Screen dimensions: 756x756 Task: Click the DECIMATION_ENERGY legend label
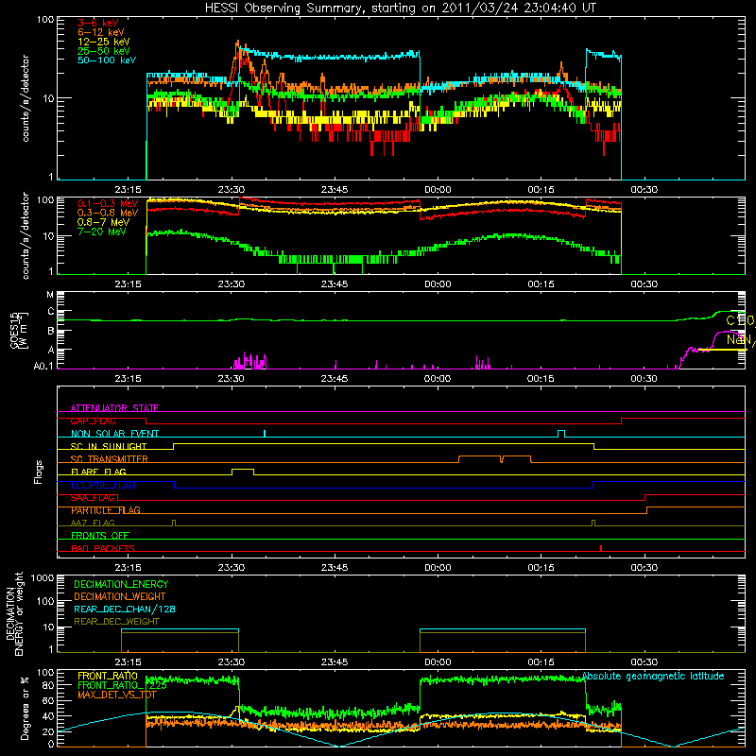[x=121, y=584]
